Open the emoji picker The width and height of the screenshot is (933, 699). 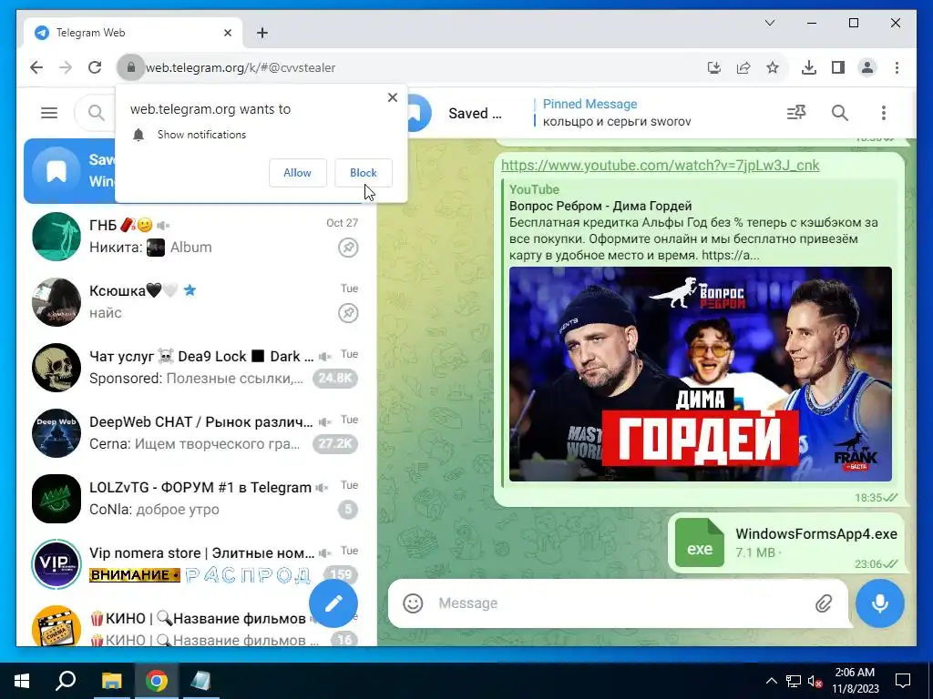tap(413, 603)
